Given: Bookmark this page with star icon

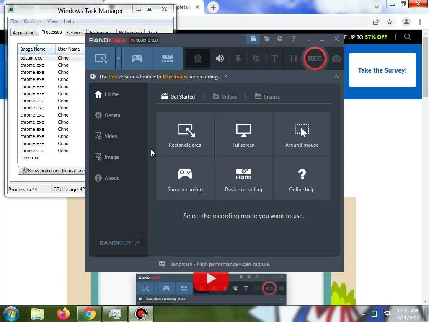Looking at the screenshot, I should 390,22.
